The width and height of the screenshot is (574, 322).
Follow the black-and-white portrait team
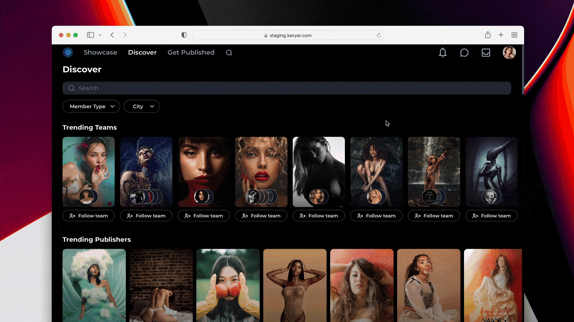click(x=319, y=216)
